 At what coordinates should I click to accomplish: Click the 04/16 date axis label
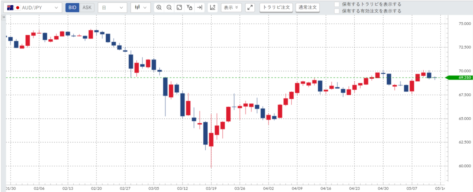[326, 188]
